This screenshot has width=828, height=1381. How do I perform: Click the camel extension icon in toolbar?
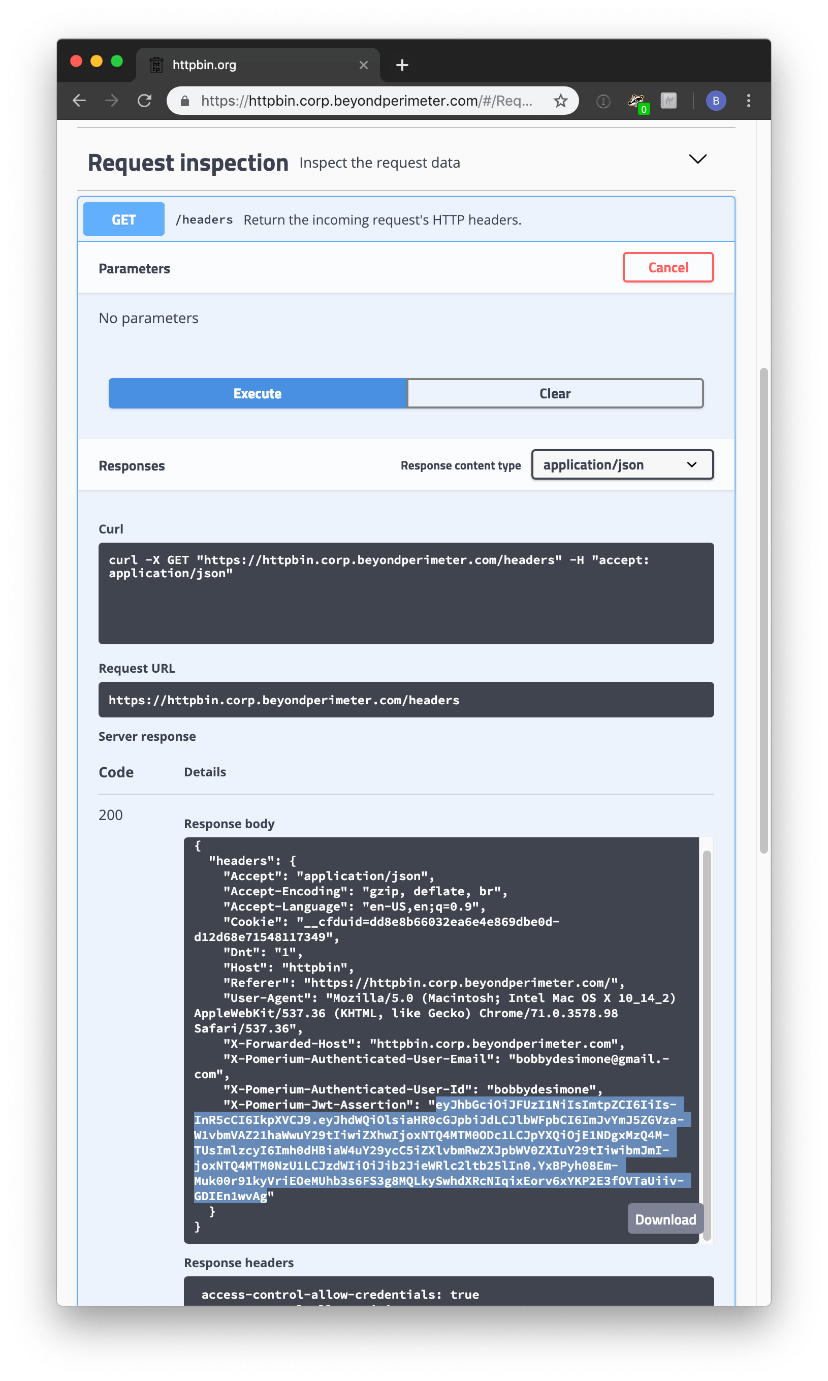[x=669, y=101]
